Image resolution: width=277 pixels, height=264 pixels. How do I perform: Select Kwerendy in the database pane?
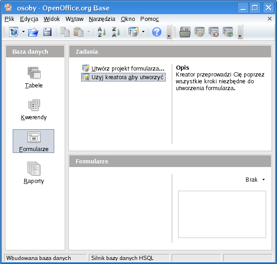click(34, 110)
